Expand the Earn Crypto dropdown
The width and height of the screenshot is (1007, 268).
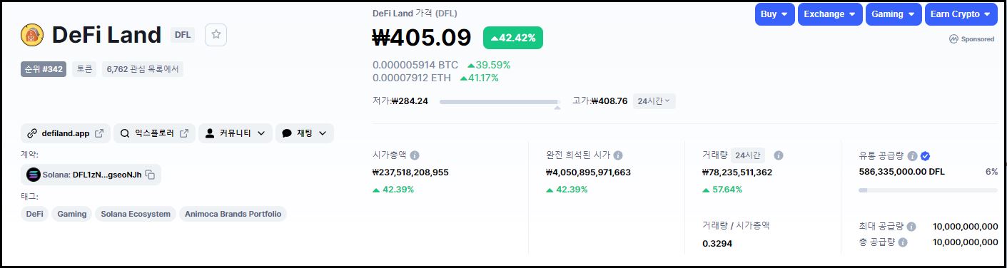(x=961, y=14)
